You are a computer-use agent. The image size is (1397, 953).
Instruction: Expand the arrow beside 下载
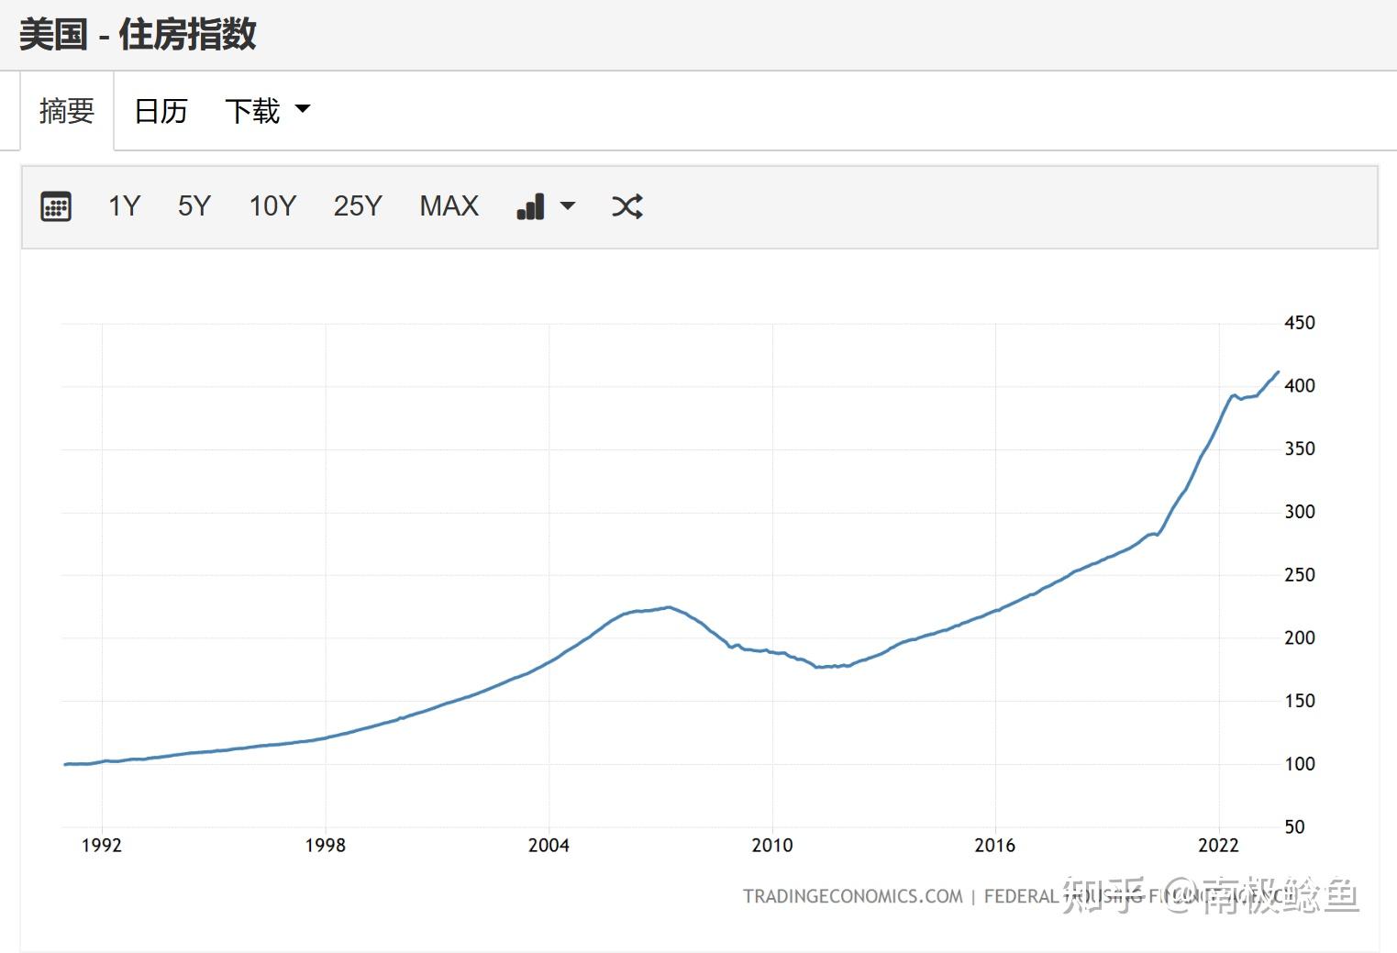303,109
